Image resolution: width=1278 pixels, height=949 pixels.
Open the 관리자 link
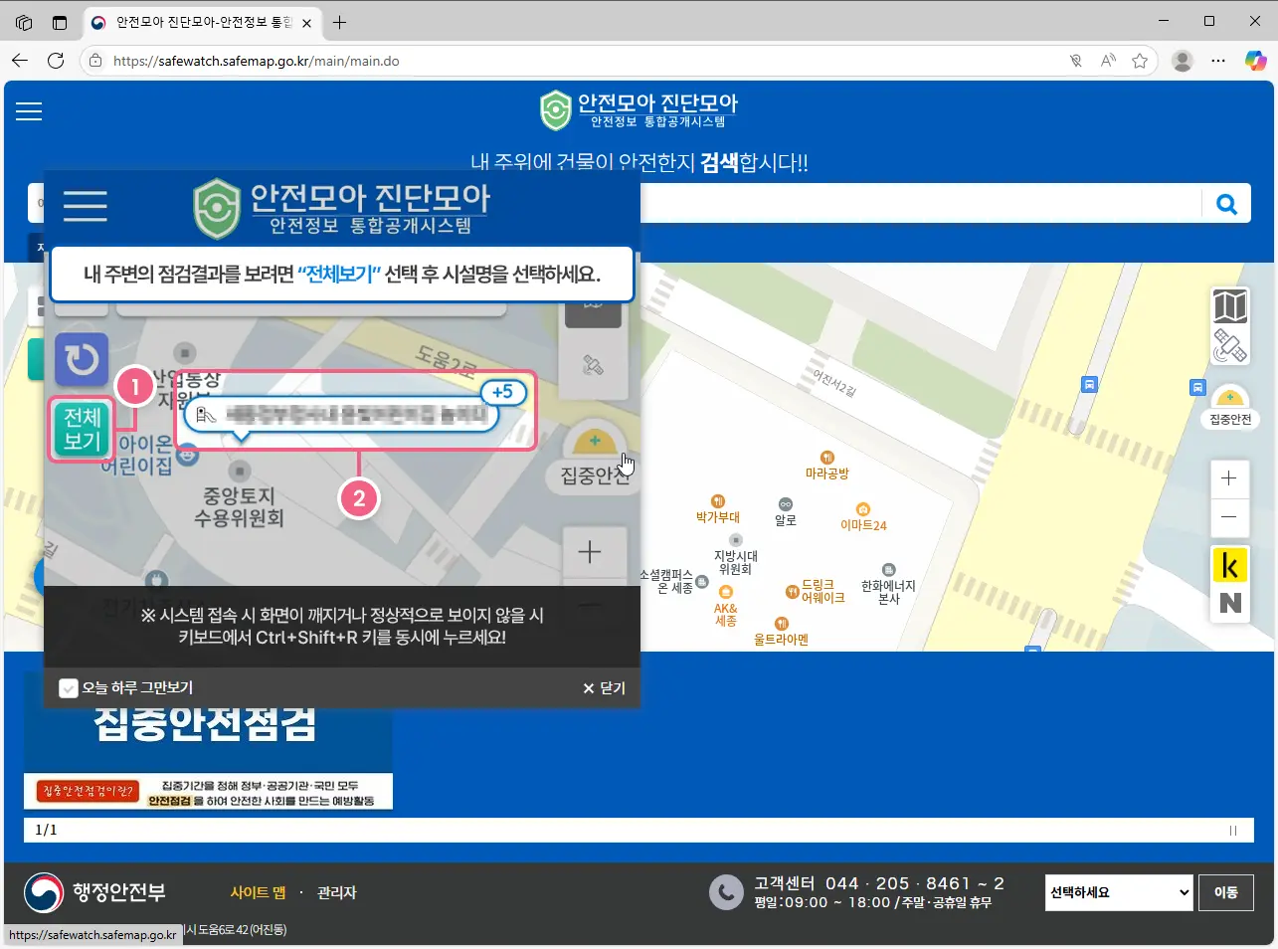pos(336,892)
